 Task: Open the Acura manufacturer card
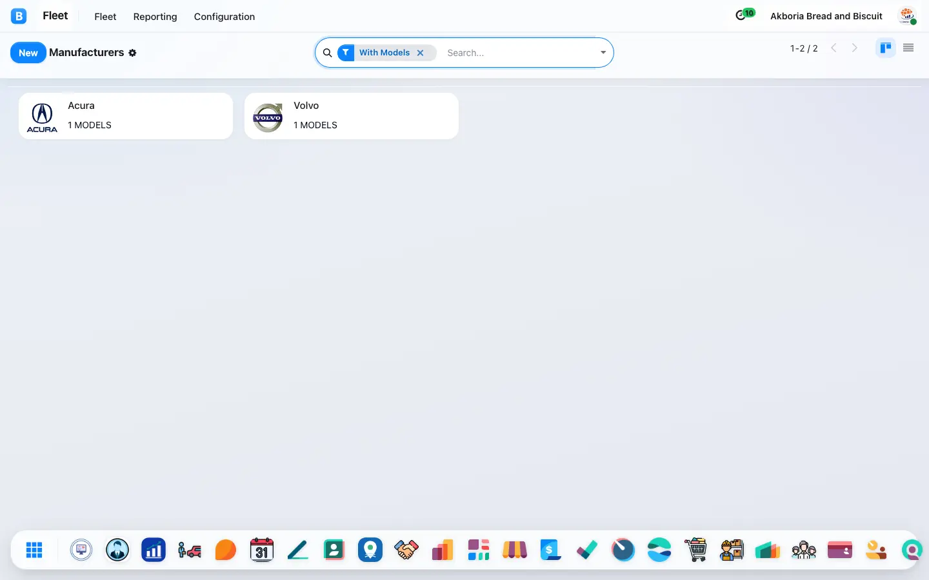pos(126,116)
